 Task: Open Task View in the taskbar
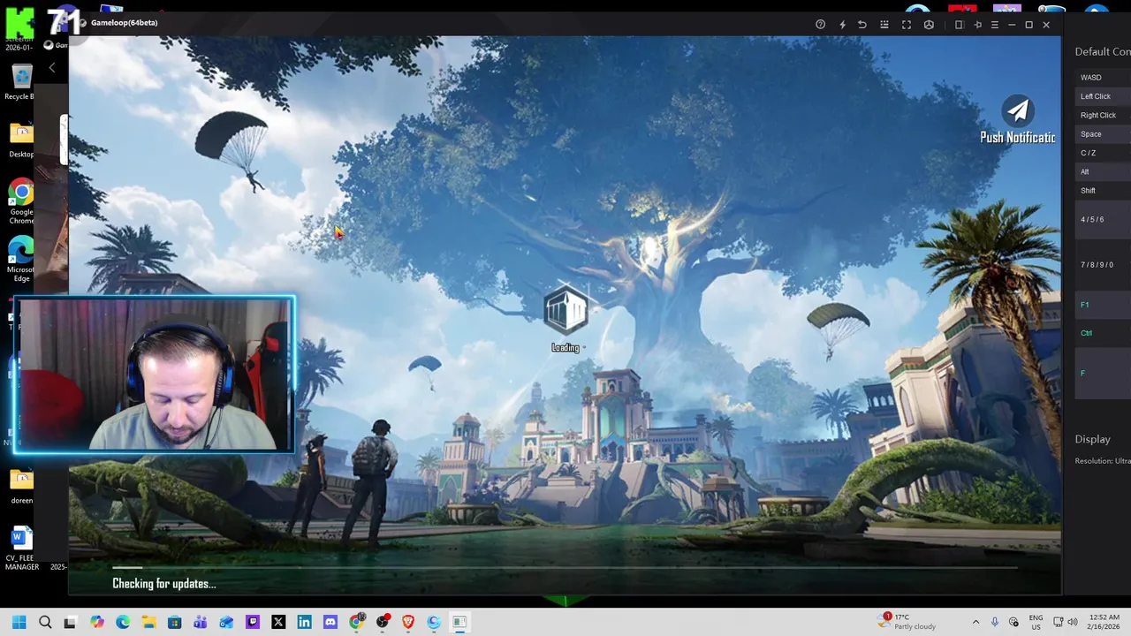[70, 622]
